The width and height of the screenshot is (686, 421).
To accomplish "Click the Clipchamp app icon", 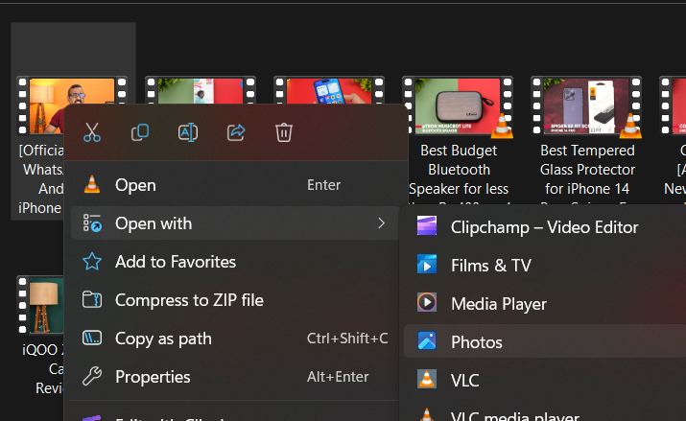I will pyautogui.click(x=427, y=226).
